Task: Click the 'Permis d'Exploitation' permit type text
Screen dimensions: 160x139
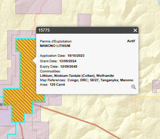Action: 56,41
